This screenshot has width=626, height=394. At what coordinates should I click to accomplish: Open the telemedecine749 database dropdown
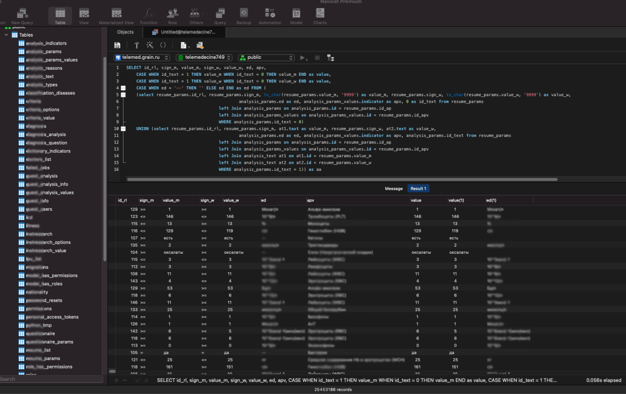tap(204, 57)
